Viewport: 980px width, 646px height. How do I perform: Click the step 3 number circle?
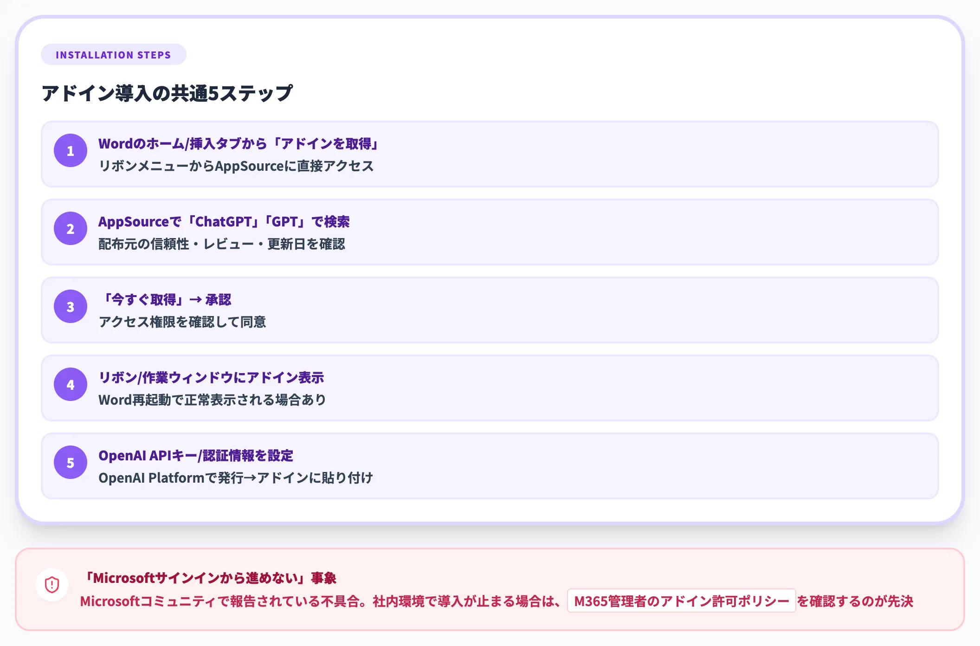[x=71, y=306]
